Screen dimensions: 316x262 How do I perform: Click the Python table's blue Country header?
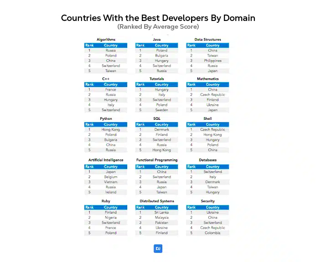click(x=110, y=124)
